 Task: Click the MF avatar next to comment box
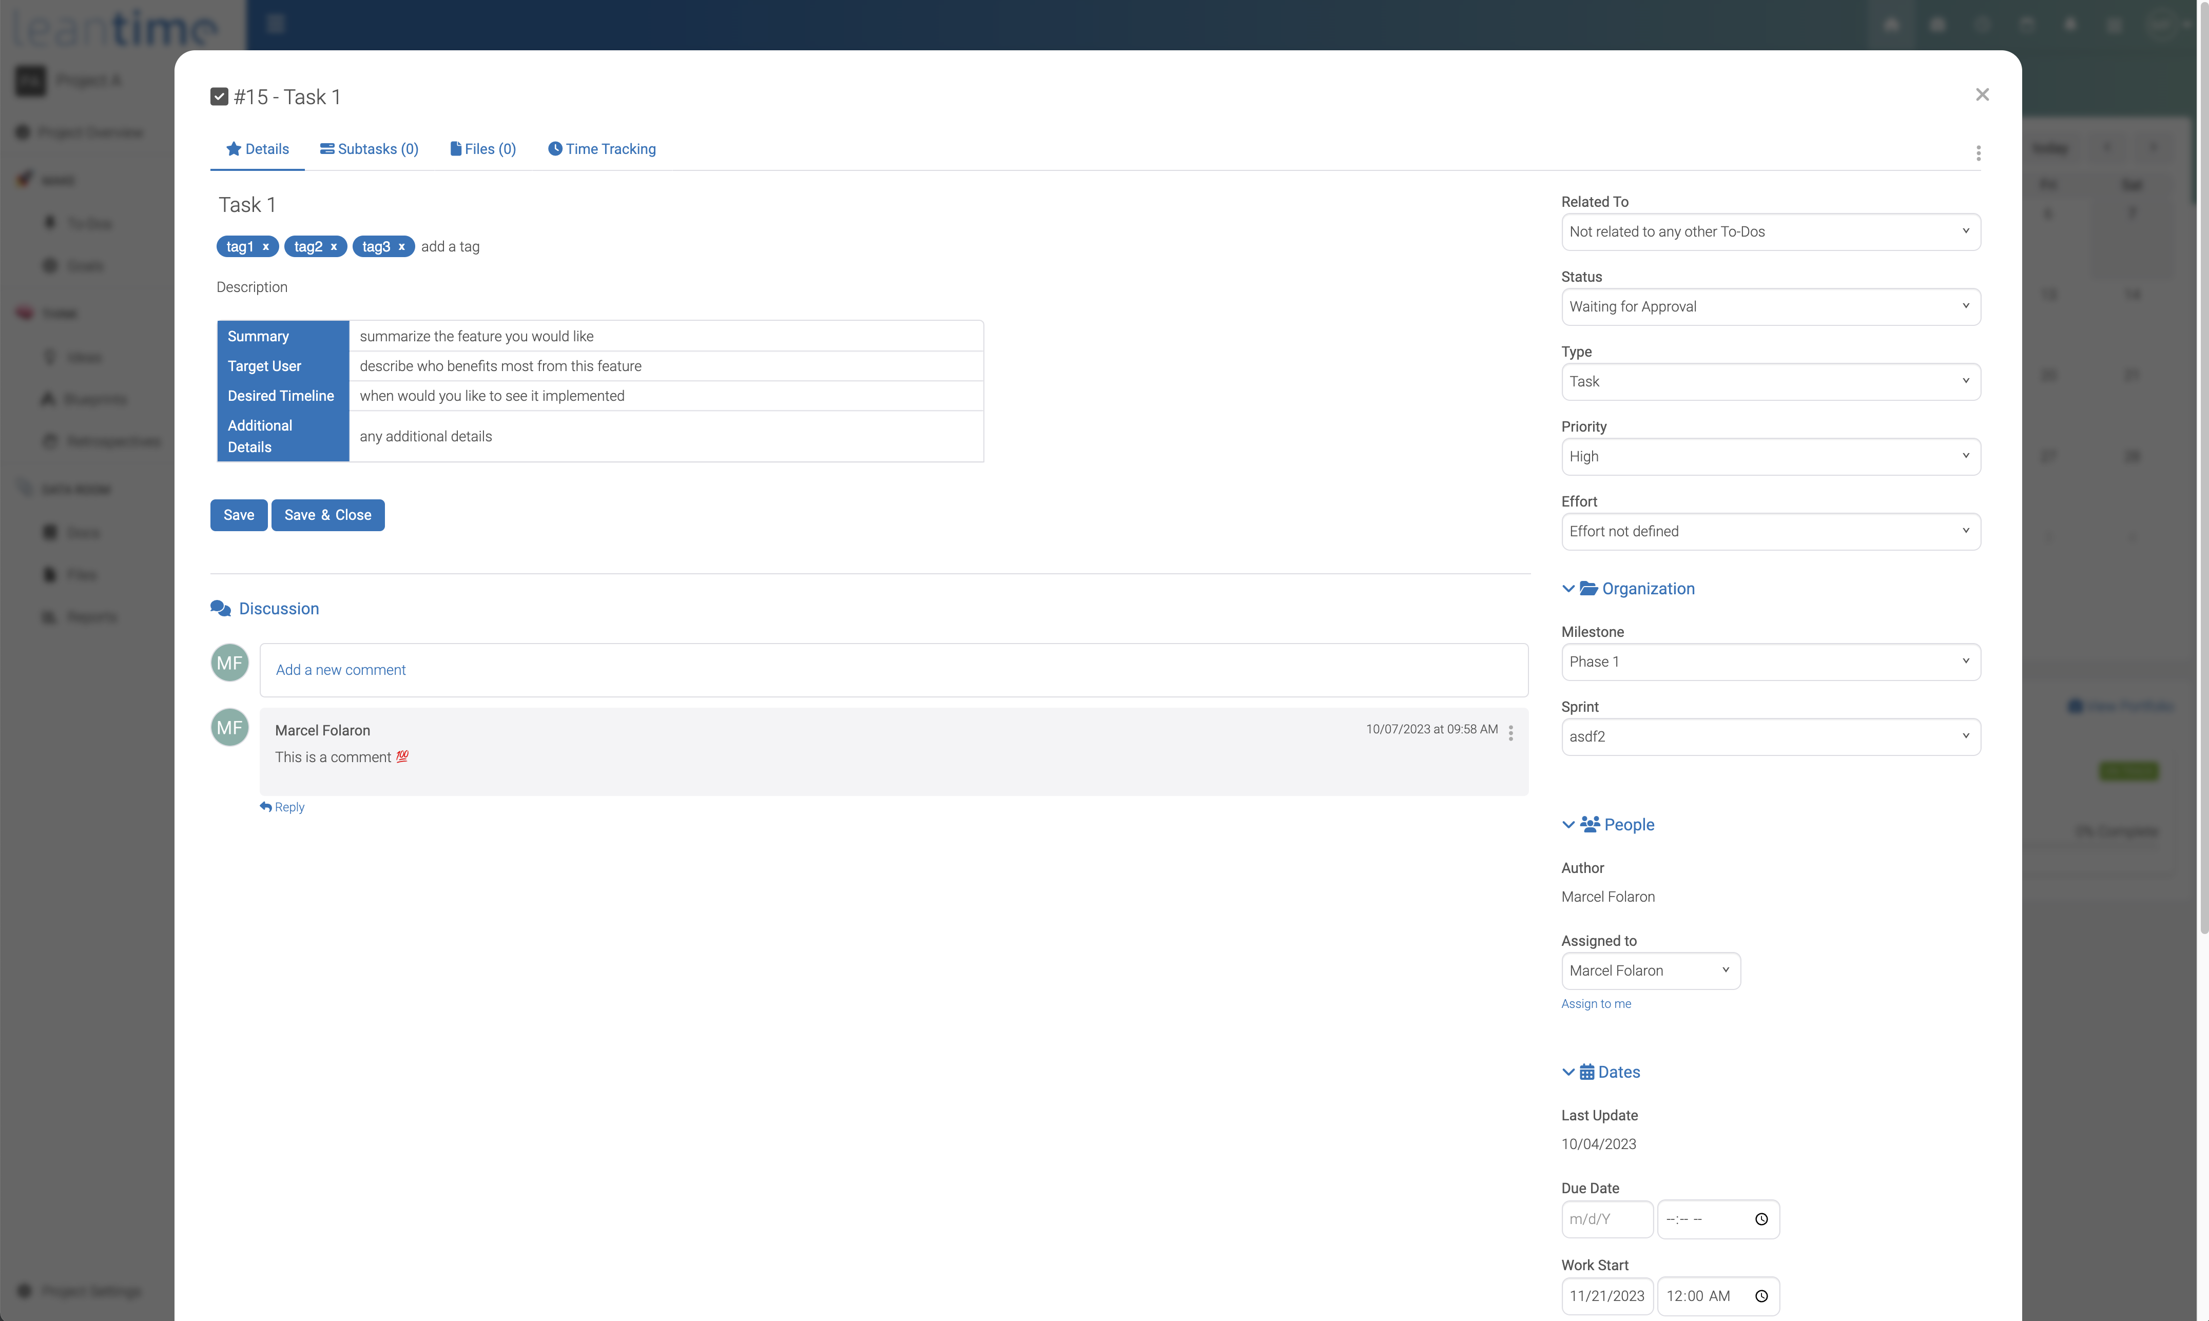229,663
